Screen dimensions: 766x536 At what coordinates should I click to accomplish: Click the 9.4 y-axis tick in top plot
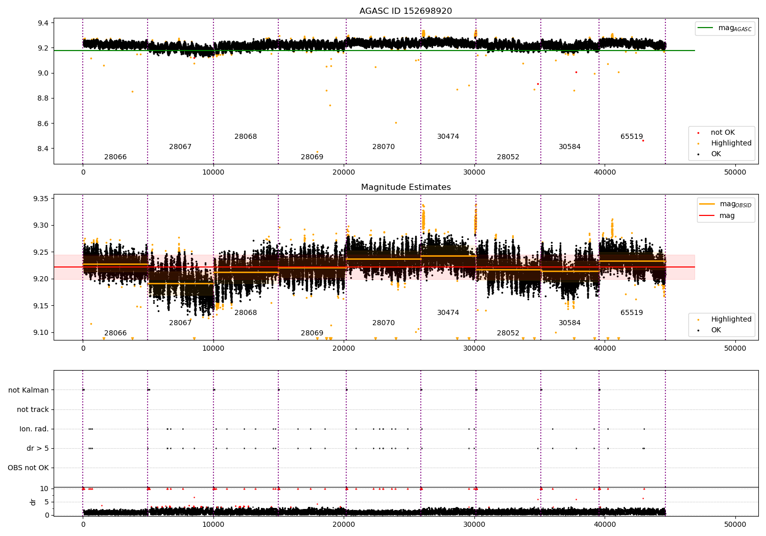tap(43, 23)
